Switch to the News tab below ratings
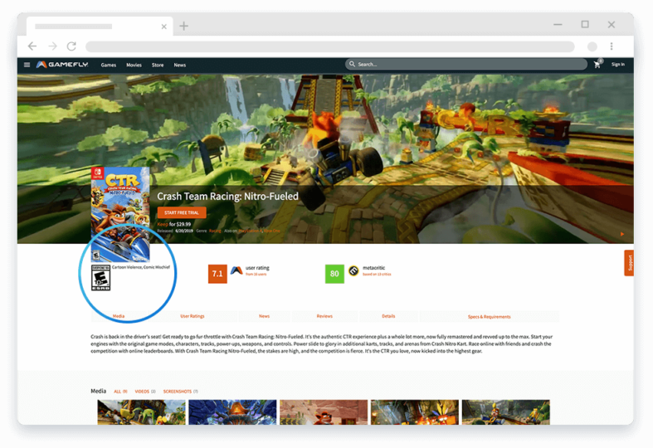Viewport: 653px width, 448px height. 264,316
